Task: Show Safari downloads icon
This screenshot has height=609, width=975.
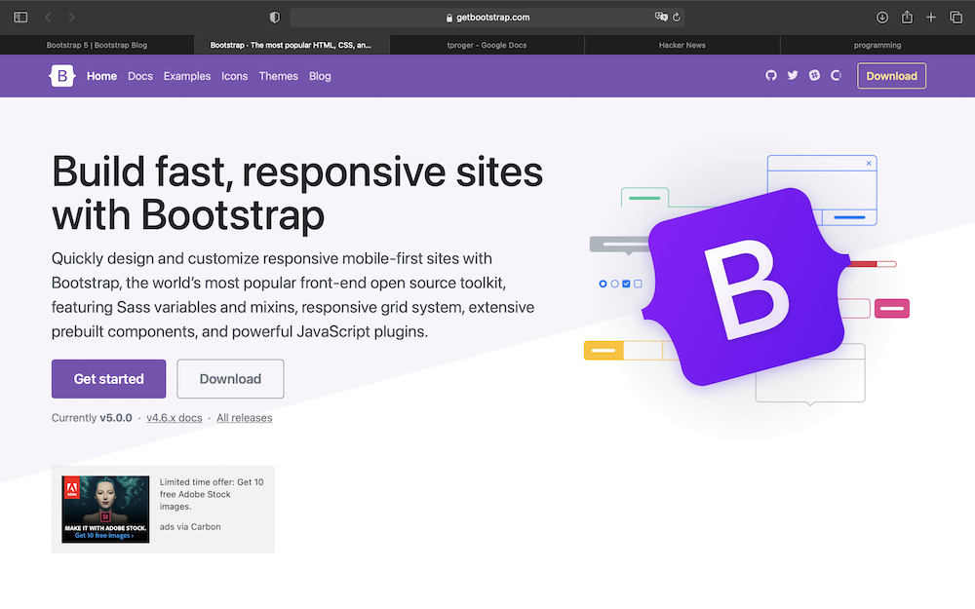Action: [x=882, y=18]
